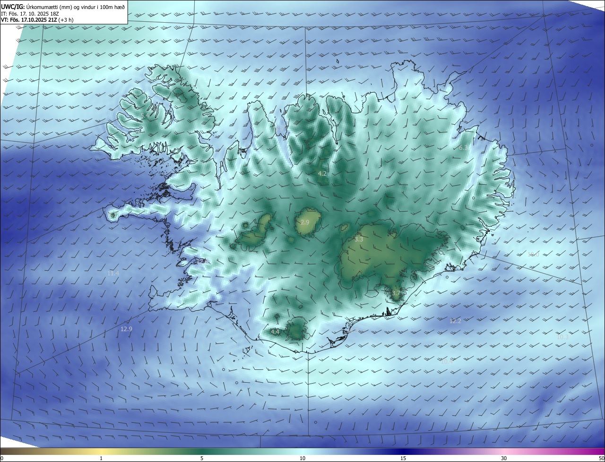Click the 4.4 value near the south coast
Image resolution: width=605 pixels, height=462 pixels.
coord(275,332)
